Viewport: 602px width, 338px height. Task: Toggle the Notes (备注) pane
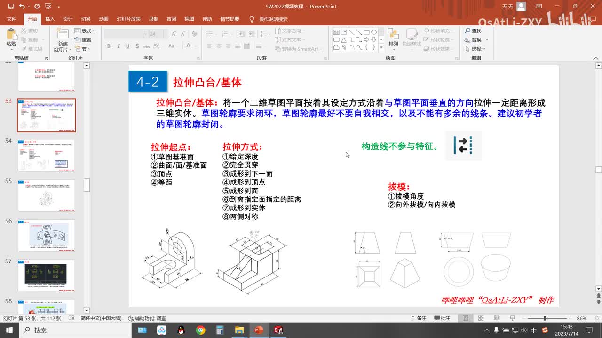418,318
